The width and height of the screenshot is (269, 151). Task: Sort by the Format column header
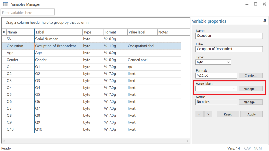coord(116,32)
